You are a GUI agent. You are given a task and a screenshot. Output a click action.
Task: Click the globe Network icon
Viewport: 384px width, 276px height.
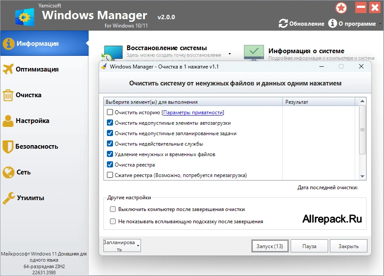pos(8,172)
